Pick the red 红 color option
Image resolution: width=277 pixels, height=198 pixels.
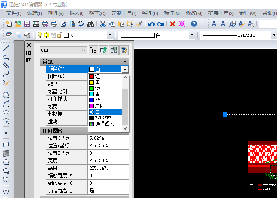105,76
